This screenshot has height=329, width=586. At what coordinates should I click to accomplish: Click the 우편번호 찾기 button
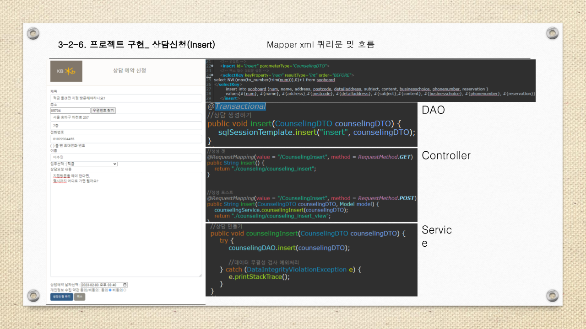104,110
